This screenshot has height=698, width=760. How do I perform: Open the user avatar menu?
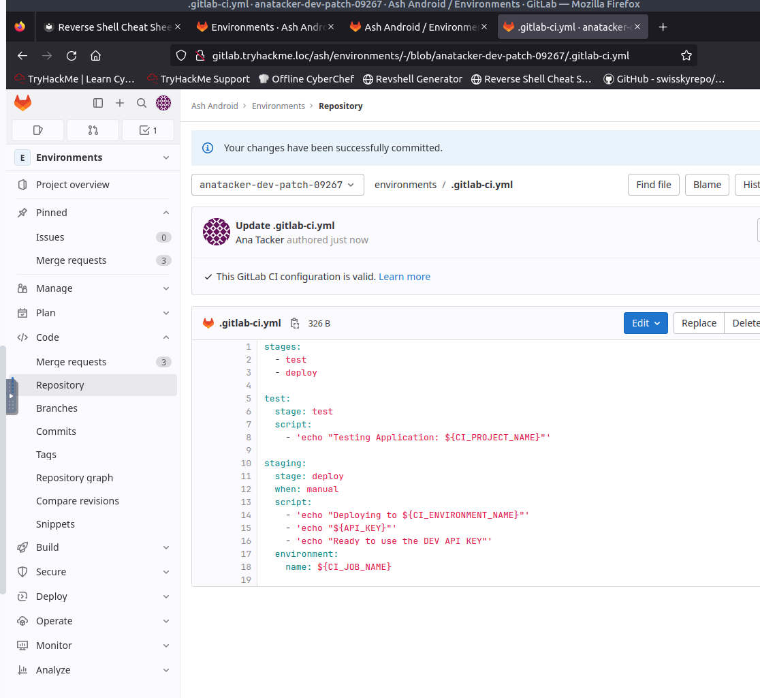tap(163, 103)
